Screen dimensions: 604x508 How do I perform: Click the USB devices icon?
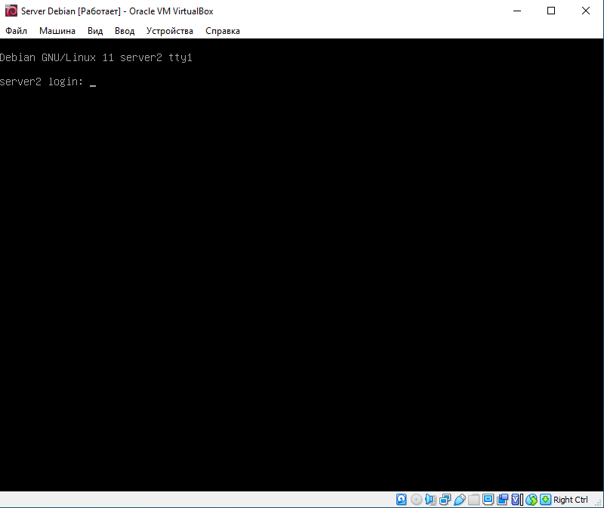click(459, 500)
